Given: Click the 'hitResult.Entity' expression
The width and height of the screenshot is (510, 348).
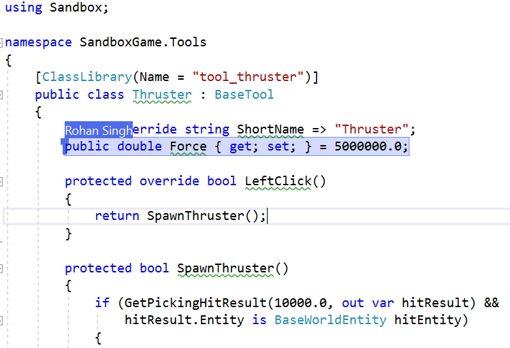Looking at the screenshot, I should pyautogui.click(x=185, y=320).
